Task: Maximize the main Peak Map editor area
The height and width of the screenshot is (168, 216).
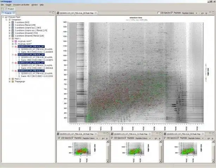Action: 213,13
